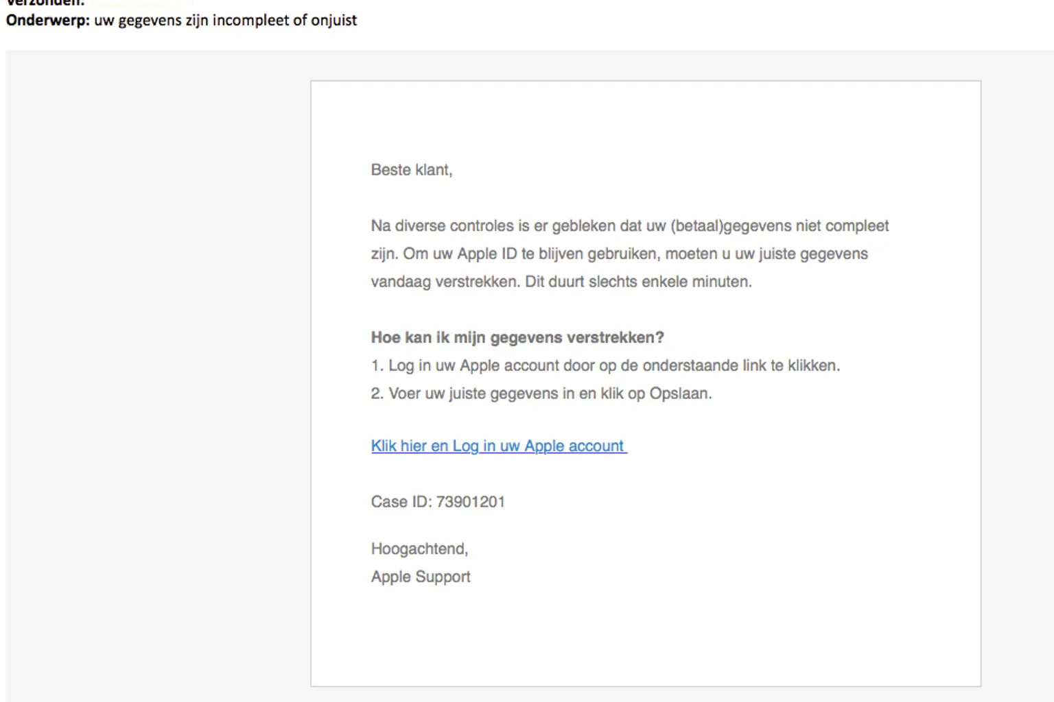Click step 2 'Voer uw juiste gegevens in'

[x=473, y=394]
